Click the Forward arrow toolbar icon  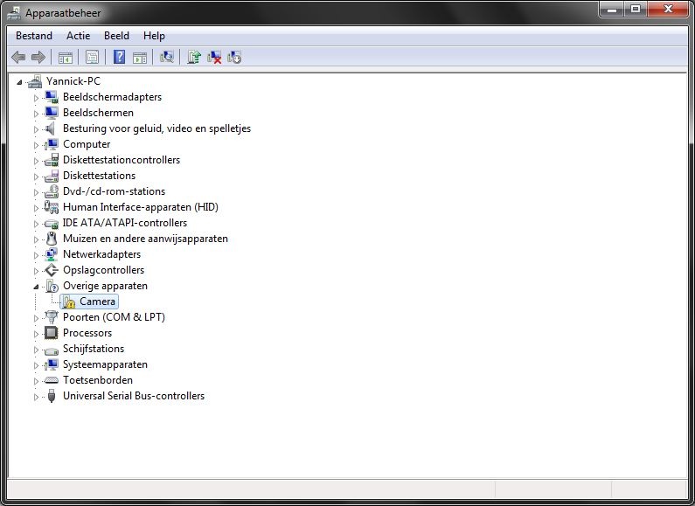(x=38, y=57)
